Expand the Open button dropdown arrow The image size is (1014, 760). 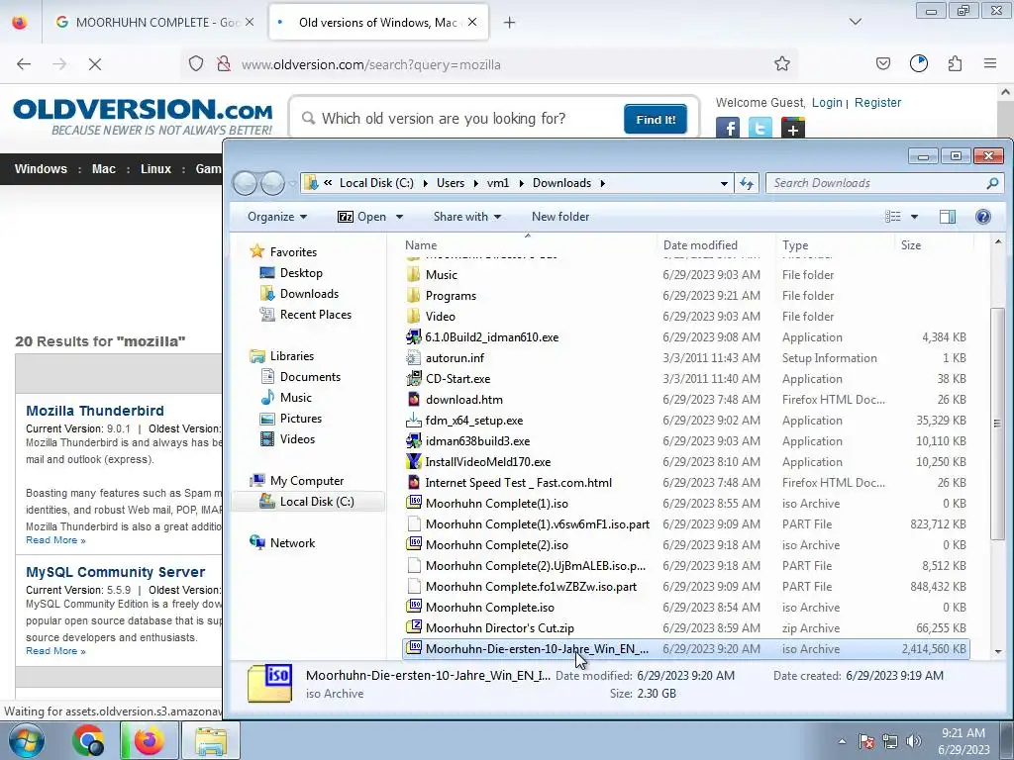(399, 217)
